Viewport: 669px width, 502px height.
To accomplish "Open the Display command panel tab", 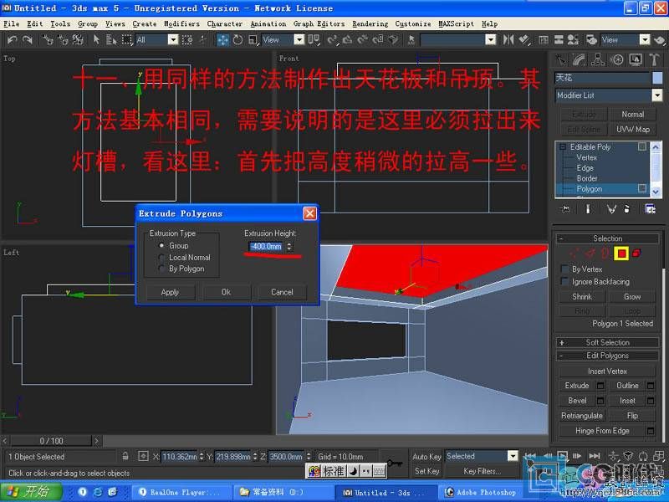I will pyautogui.click(x=636, y=59).
